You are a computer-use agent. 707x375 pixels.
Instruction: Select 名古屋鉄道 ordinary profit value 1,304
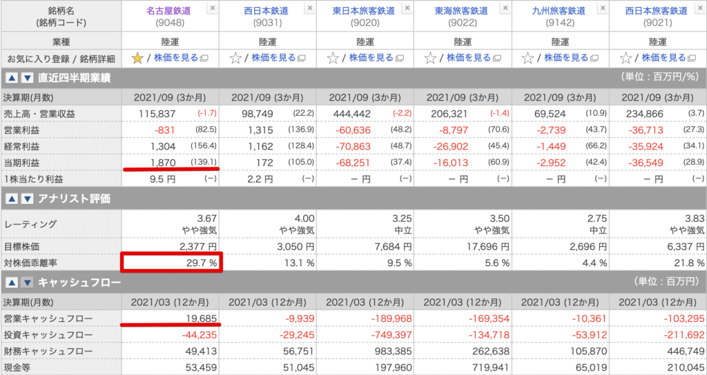(x=163, y=146)
